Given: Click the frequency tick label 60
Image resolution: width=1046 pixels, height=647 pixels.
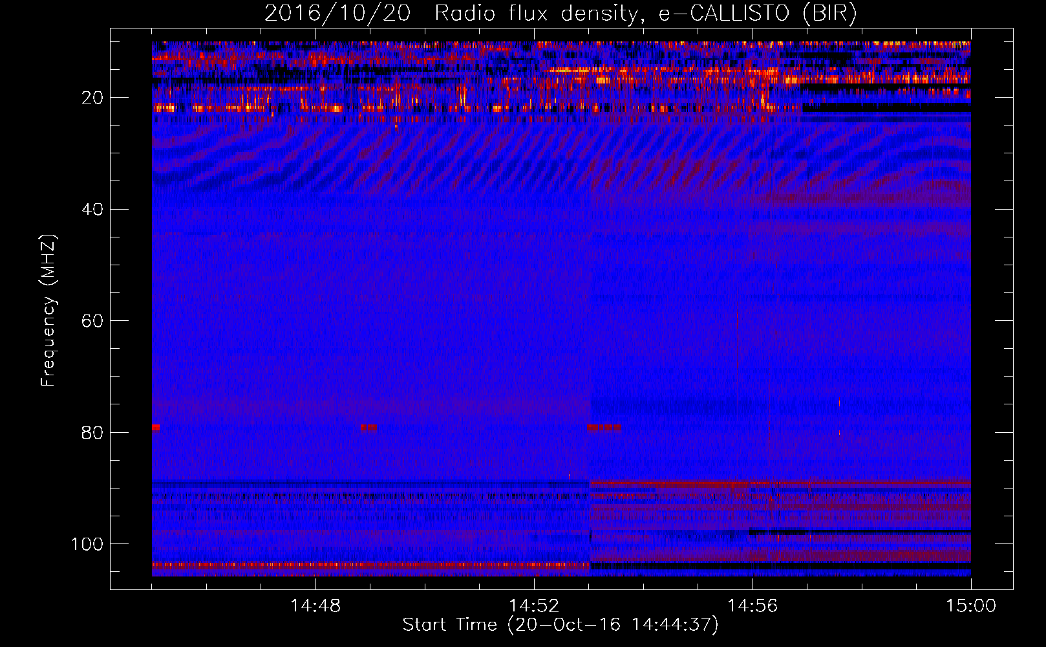Looking at the screenshot, I should (x=92, y=321).
